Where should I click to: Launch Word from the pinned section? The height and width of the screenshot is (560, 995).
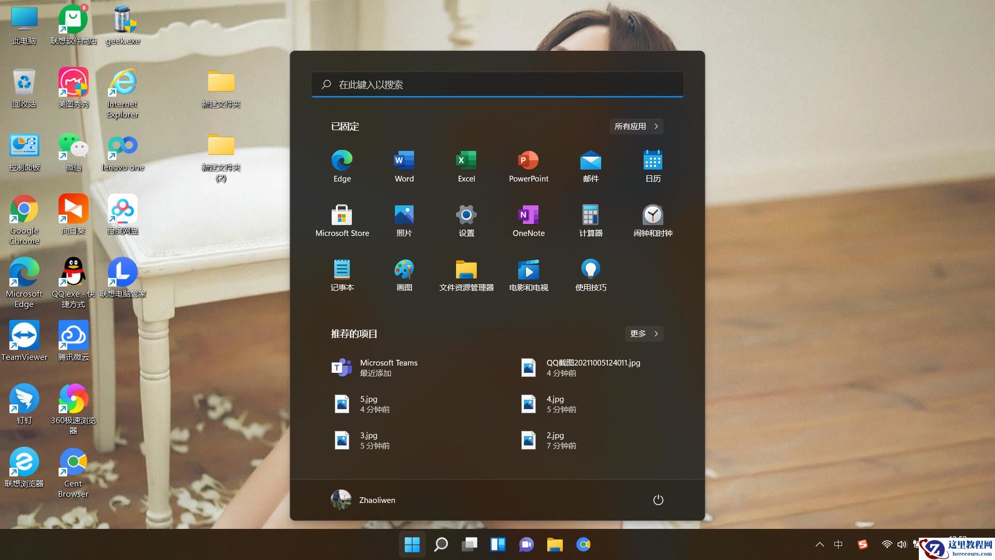(404, 166)
